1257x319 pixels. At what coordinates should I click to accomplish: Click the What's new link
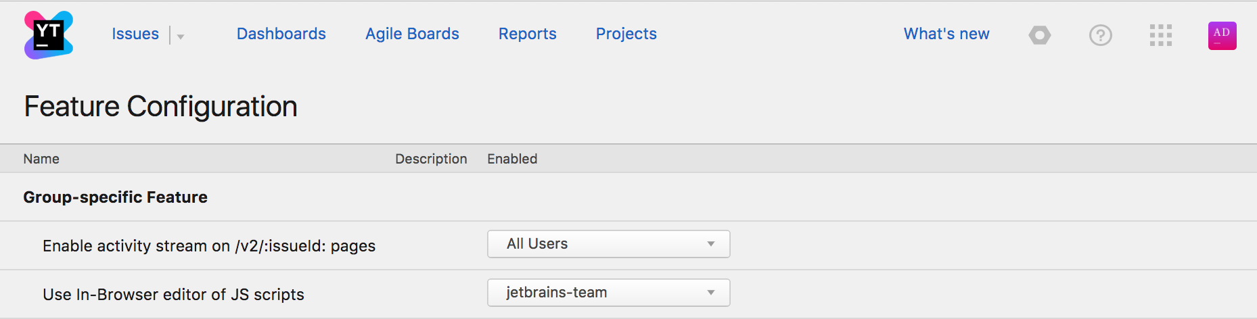click(946, 34)
